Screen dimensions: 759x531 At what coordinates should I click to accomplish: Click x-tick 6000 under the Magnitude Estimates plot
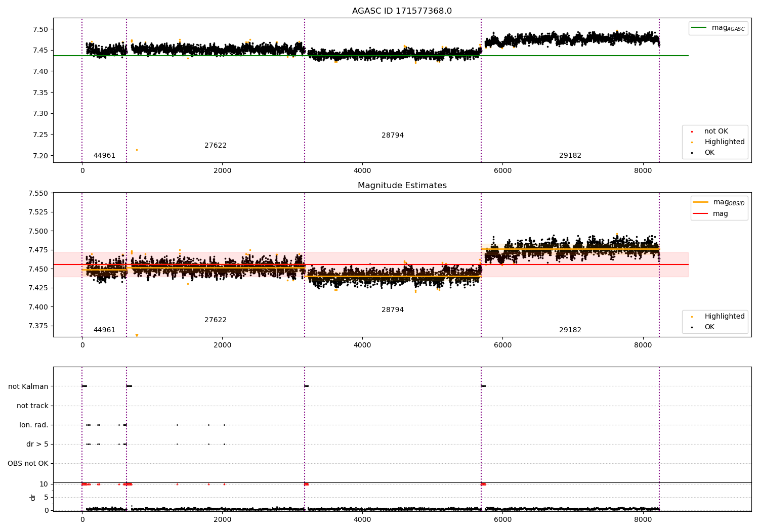(502, 345)
